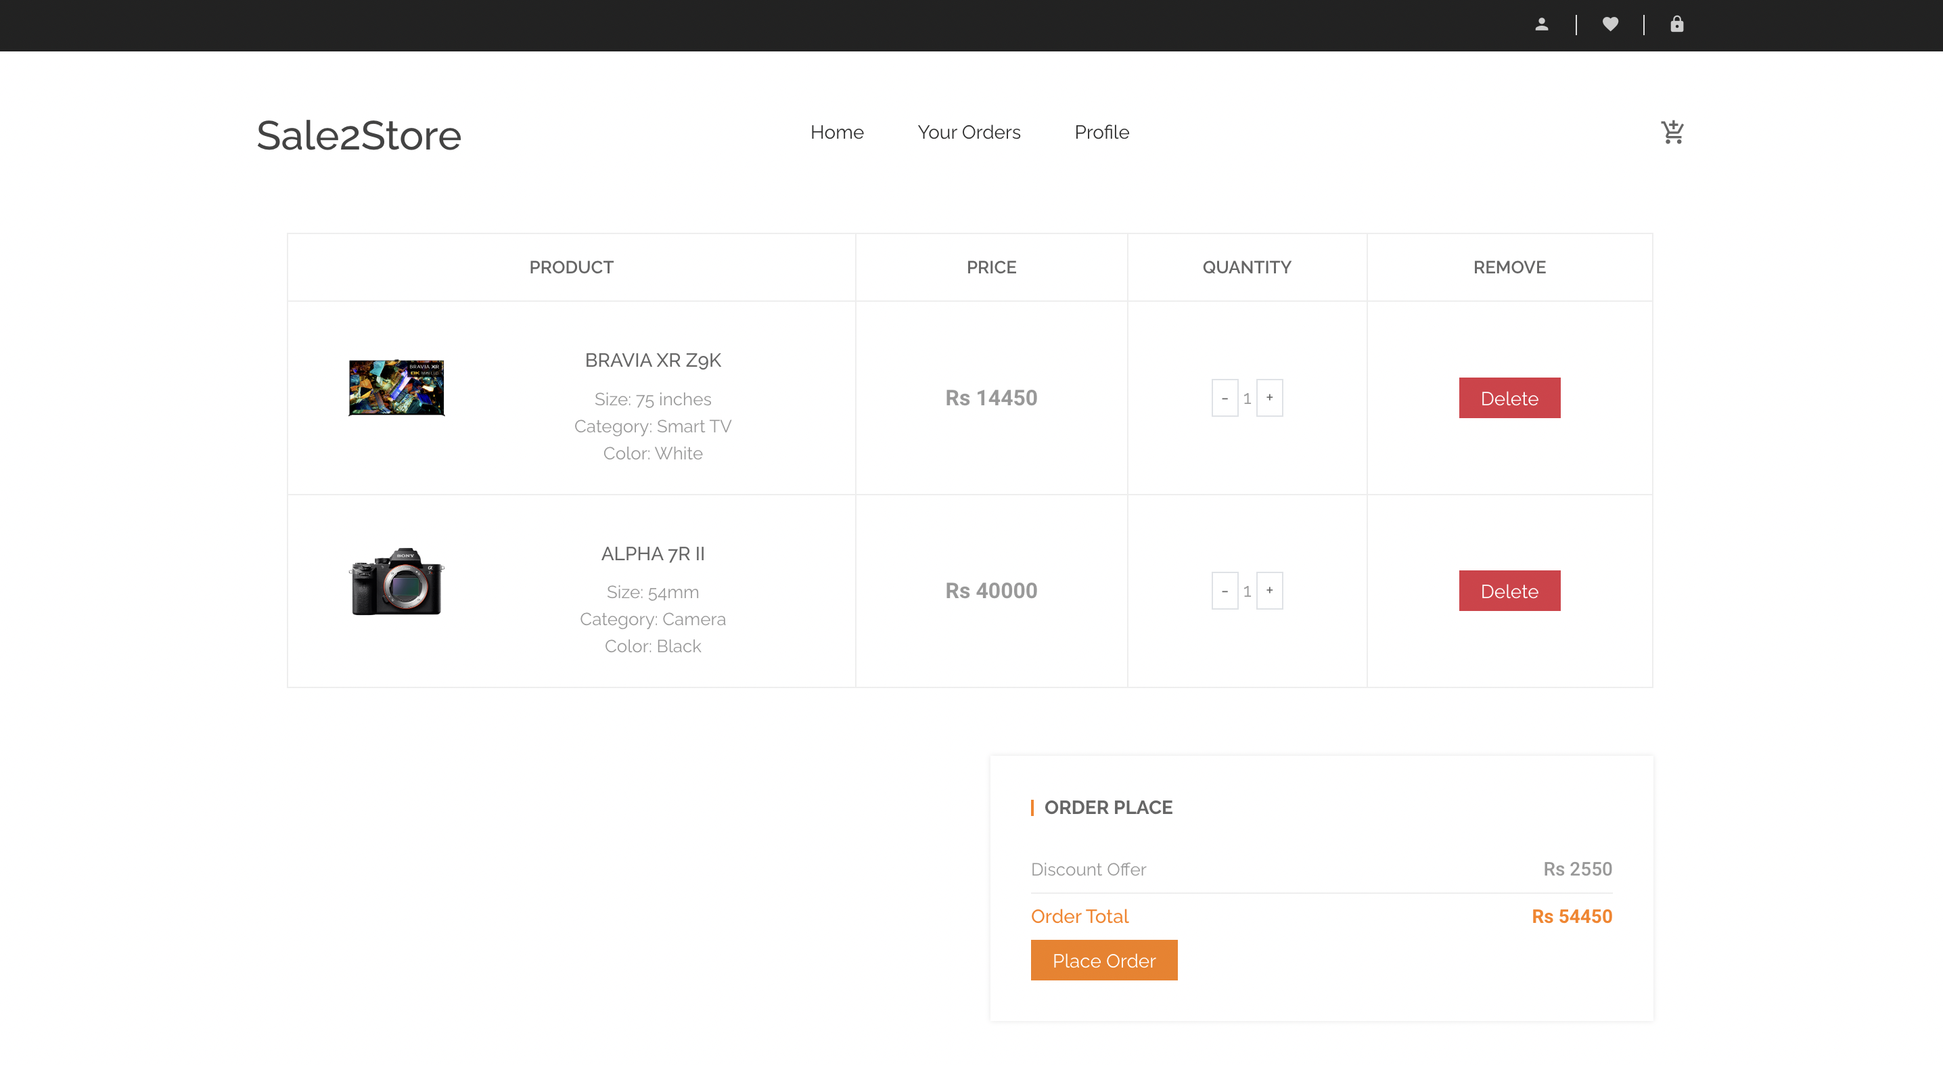Delete the BRAVIA XR Z9K from cart
The height and width of the screenshot is (1065, 1943).
[x=1509, y=397]
